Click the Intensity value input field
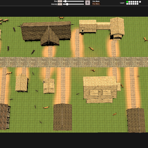The image size is (148, 148). (60, 4)
